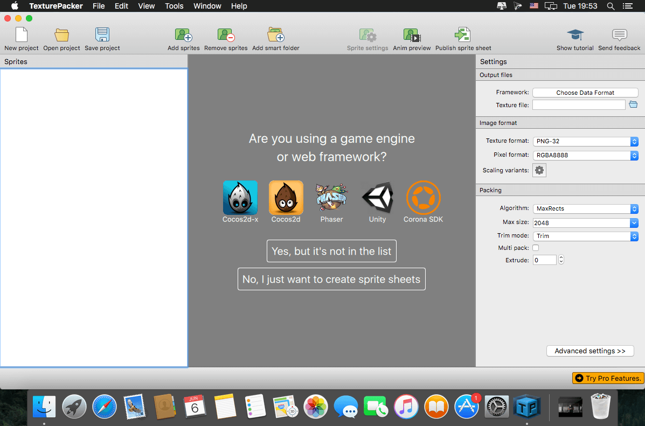Click 'Yes, but it's not in the list'
The width and height of the screenshot is (645, 426).
331,252
